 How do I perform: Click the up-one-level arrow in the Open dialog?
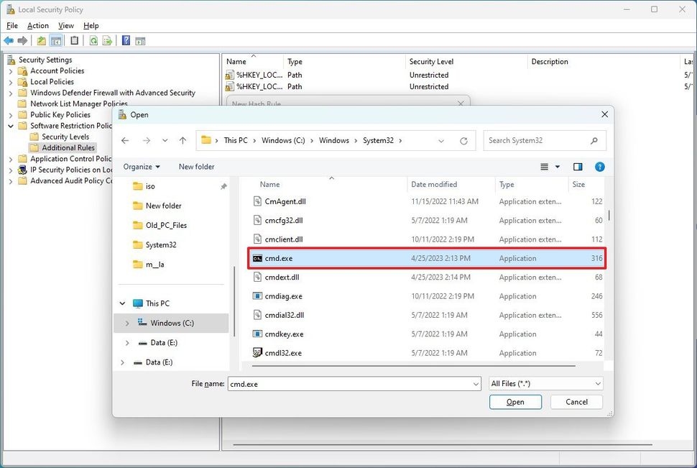tap(182, 140)
